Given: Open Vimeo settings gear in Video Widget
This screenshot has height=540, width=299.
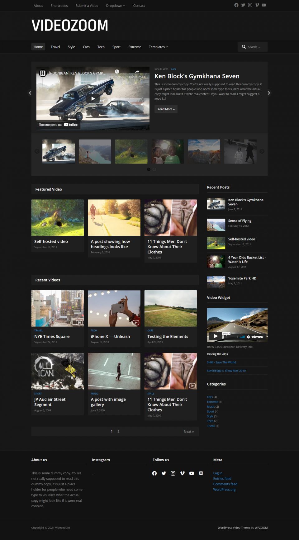Looking at the screenshot, I should click(x=248, y=337).
